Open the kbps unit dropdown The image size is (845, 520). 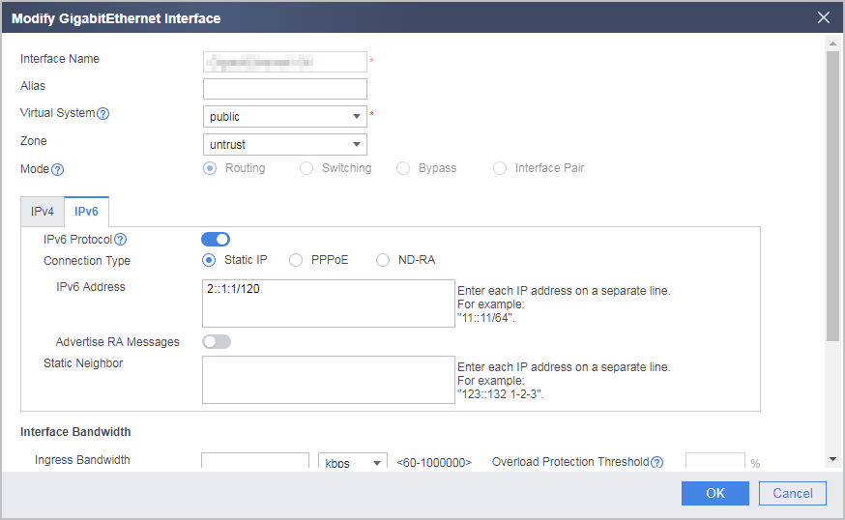[353, 462]
